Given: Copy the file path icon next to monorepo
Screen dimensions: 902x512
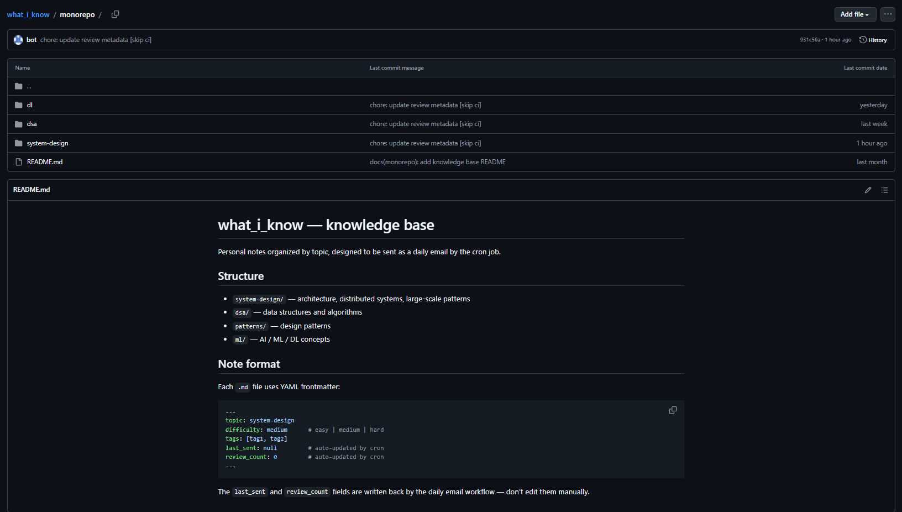Looking at the screenshot, I should (115, 14).
